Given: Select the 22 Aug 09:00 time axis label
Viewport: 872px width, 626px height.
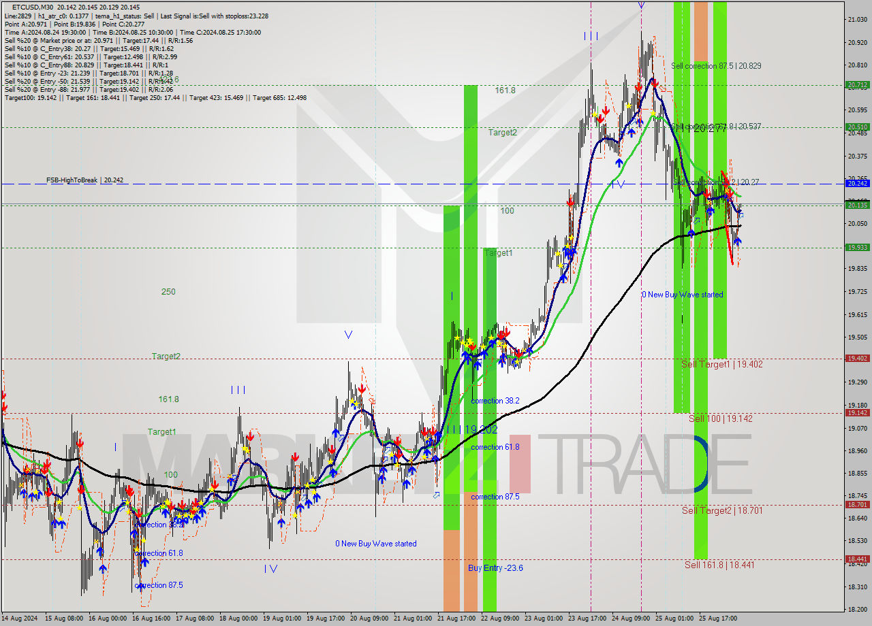Looking at the screenshot, I should (500, 619).
